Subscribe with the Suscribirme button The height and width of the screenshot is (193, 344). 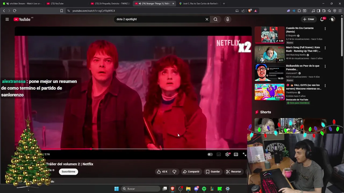click(x=69, y=172)
